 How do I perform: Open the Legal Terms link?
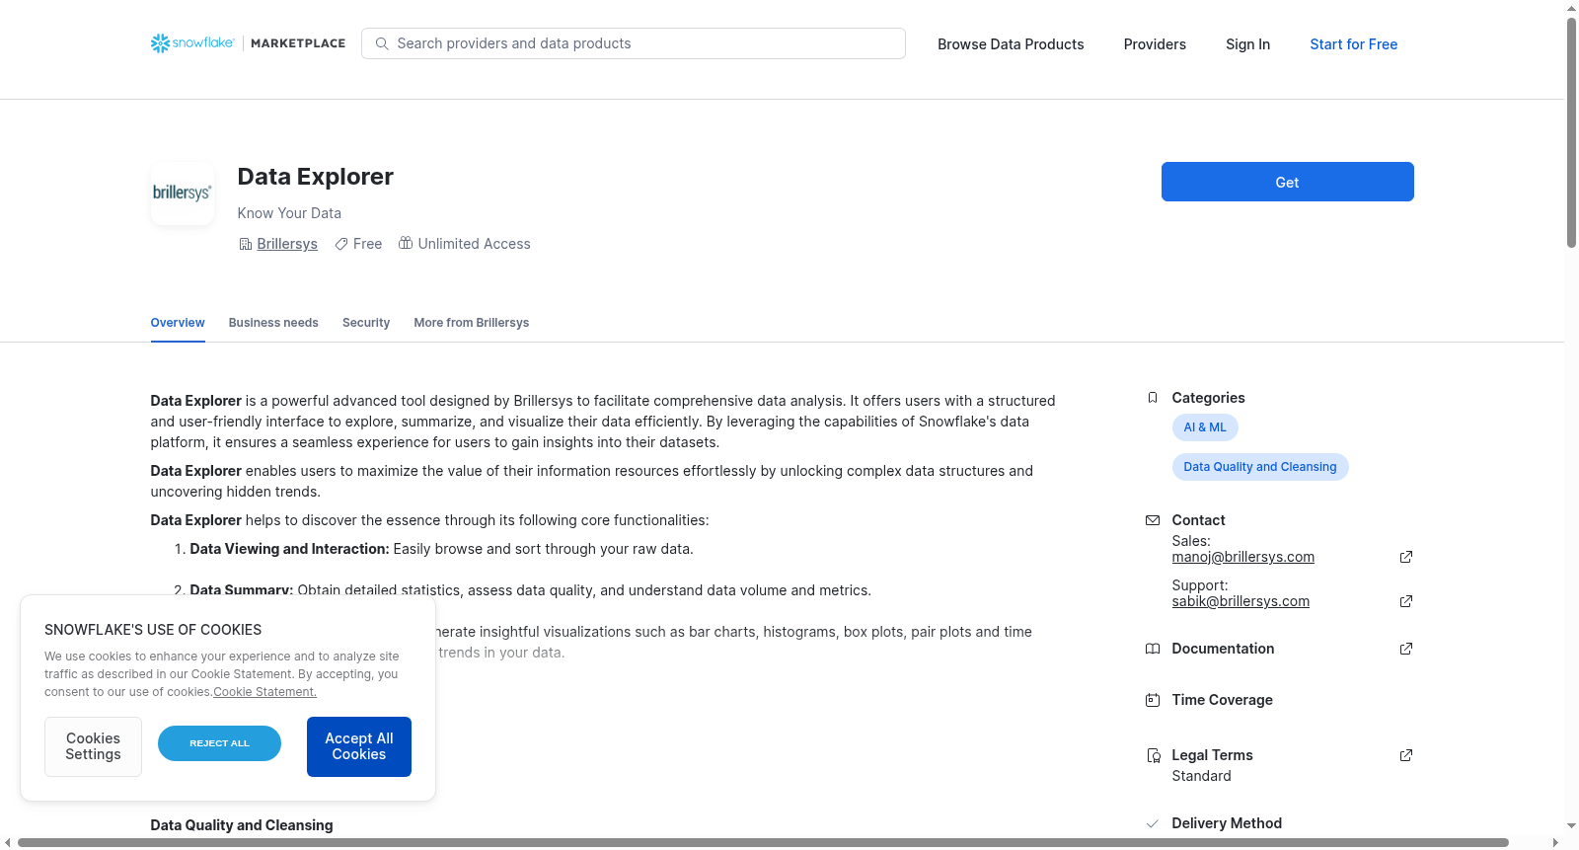[1212, 755]
